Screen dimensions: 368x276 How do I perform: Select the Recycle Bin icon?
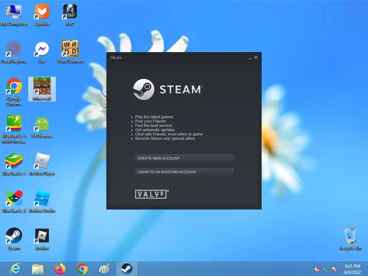click(x=350, y=239)
